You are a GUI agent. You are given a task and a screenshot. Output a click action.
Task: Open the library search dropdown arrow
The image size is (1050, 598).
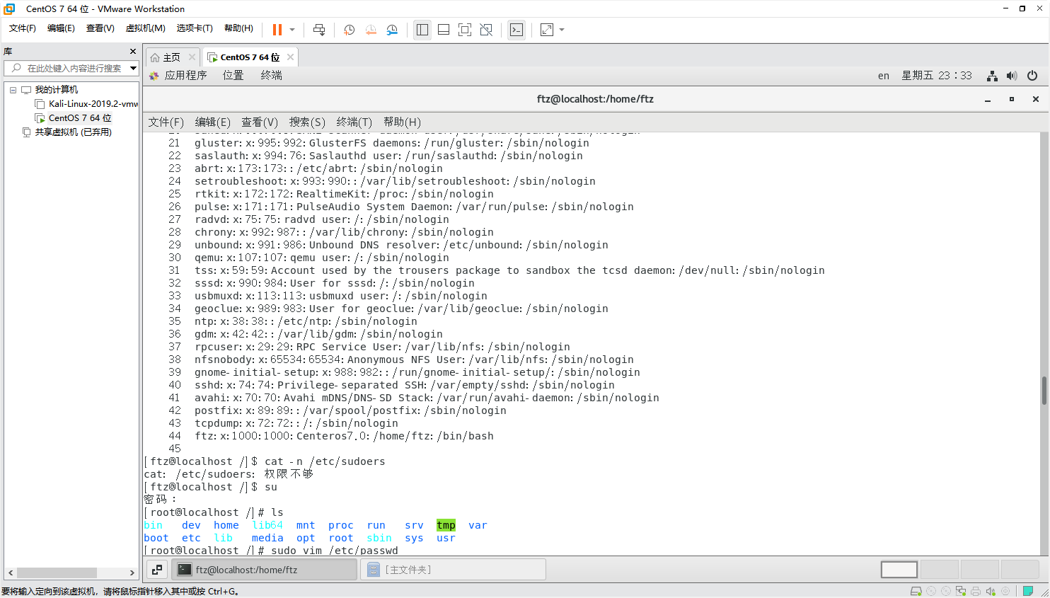tap(133, 68)
